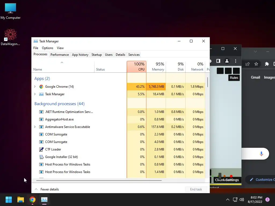275x206 pixels.
Task: Select the first COM Surrogate 2.3 MB row
Action: click(x=118, y=134)
